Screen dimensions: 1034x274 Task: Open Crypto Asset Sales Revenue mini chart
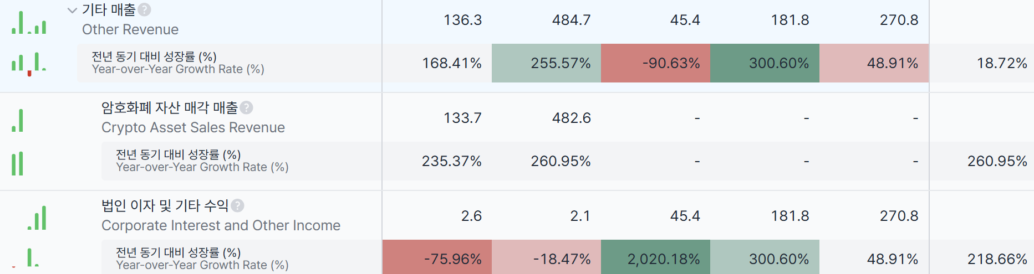(18, 121)
